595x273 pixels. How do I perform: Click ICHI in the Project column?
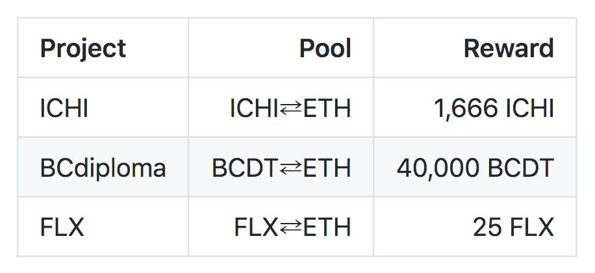(64, 109)
